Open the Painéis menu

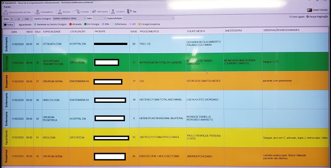coord(7,7)
